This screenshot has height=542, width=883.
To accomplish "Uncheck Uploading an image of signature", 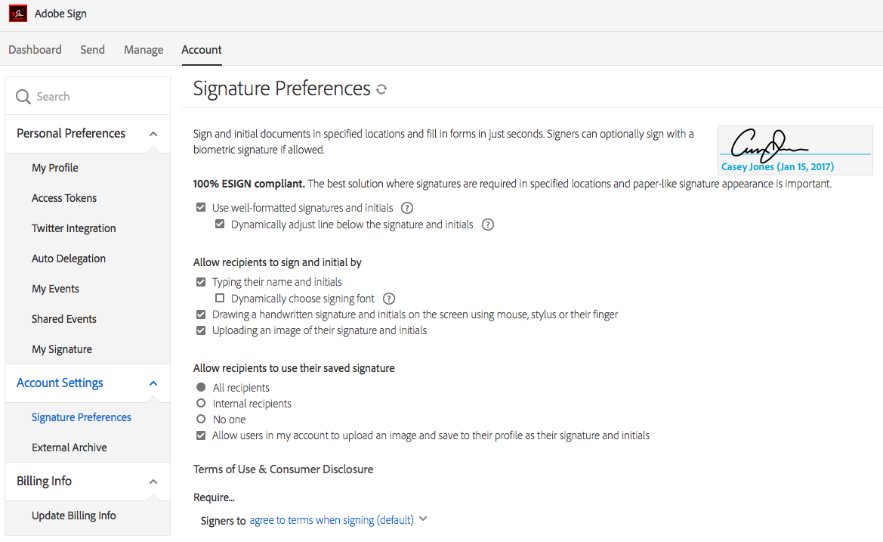I will (x=201, y=330).
